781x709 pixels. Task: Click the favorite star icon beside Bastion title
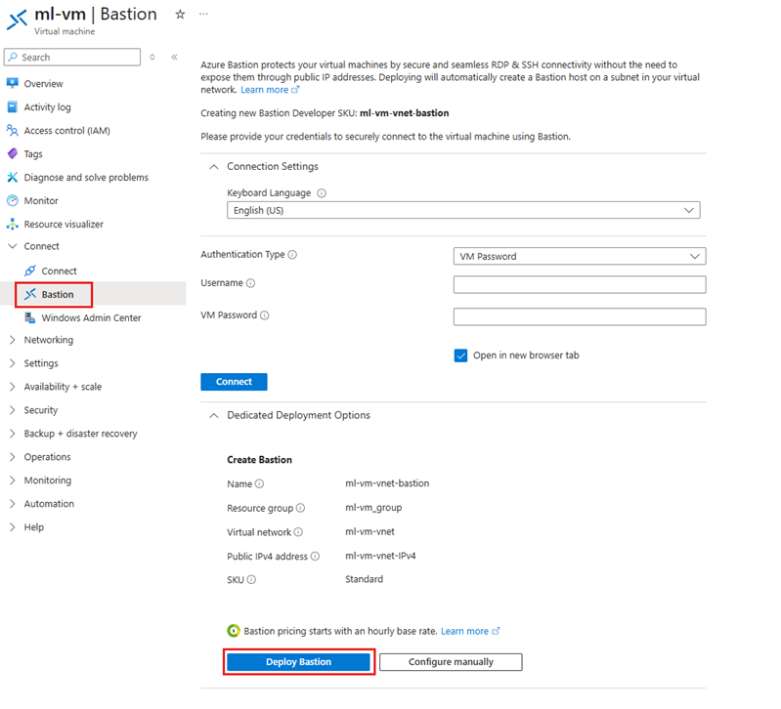coord(179,15)
